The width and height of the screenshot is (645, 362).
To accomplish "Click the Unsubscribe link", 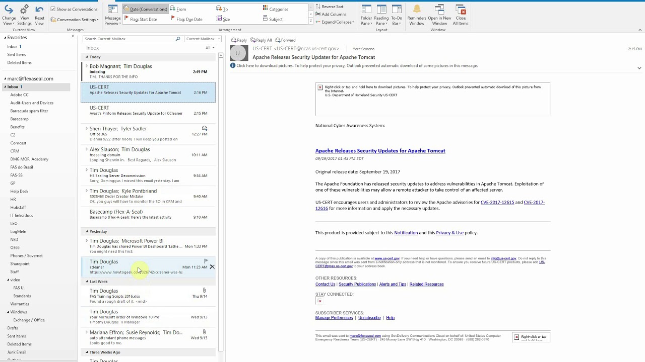I will coord(369,318).
